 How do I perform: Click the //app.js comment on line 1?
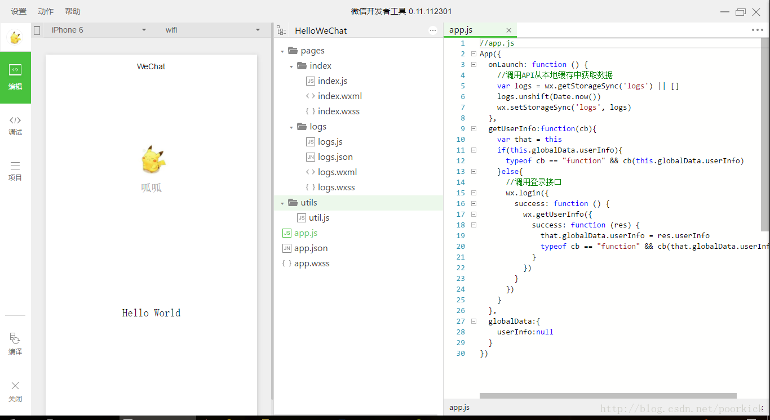tap(497, 43)
